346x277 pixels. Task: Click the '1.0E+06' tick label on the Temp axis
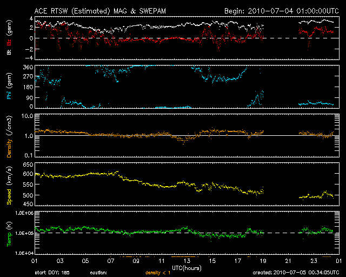pos(24,213)
